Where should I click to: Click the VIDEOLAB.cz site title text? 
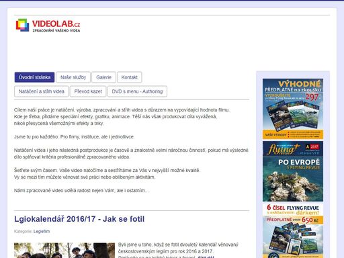coord(56,24)
